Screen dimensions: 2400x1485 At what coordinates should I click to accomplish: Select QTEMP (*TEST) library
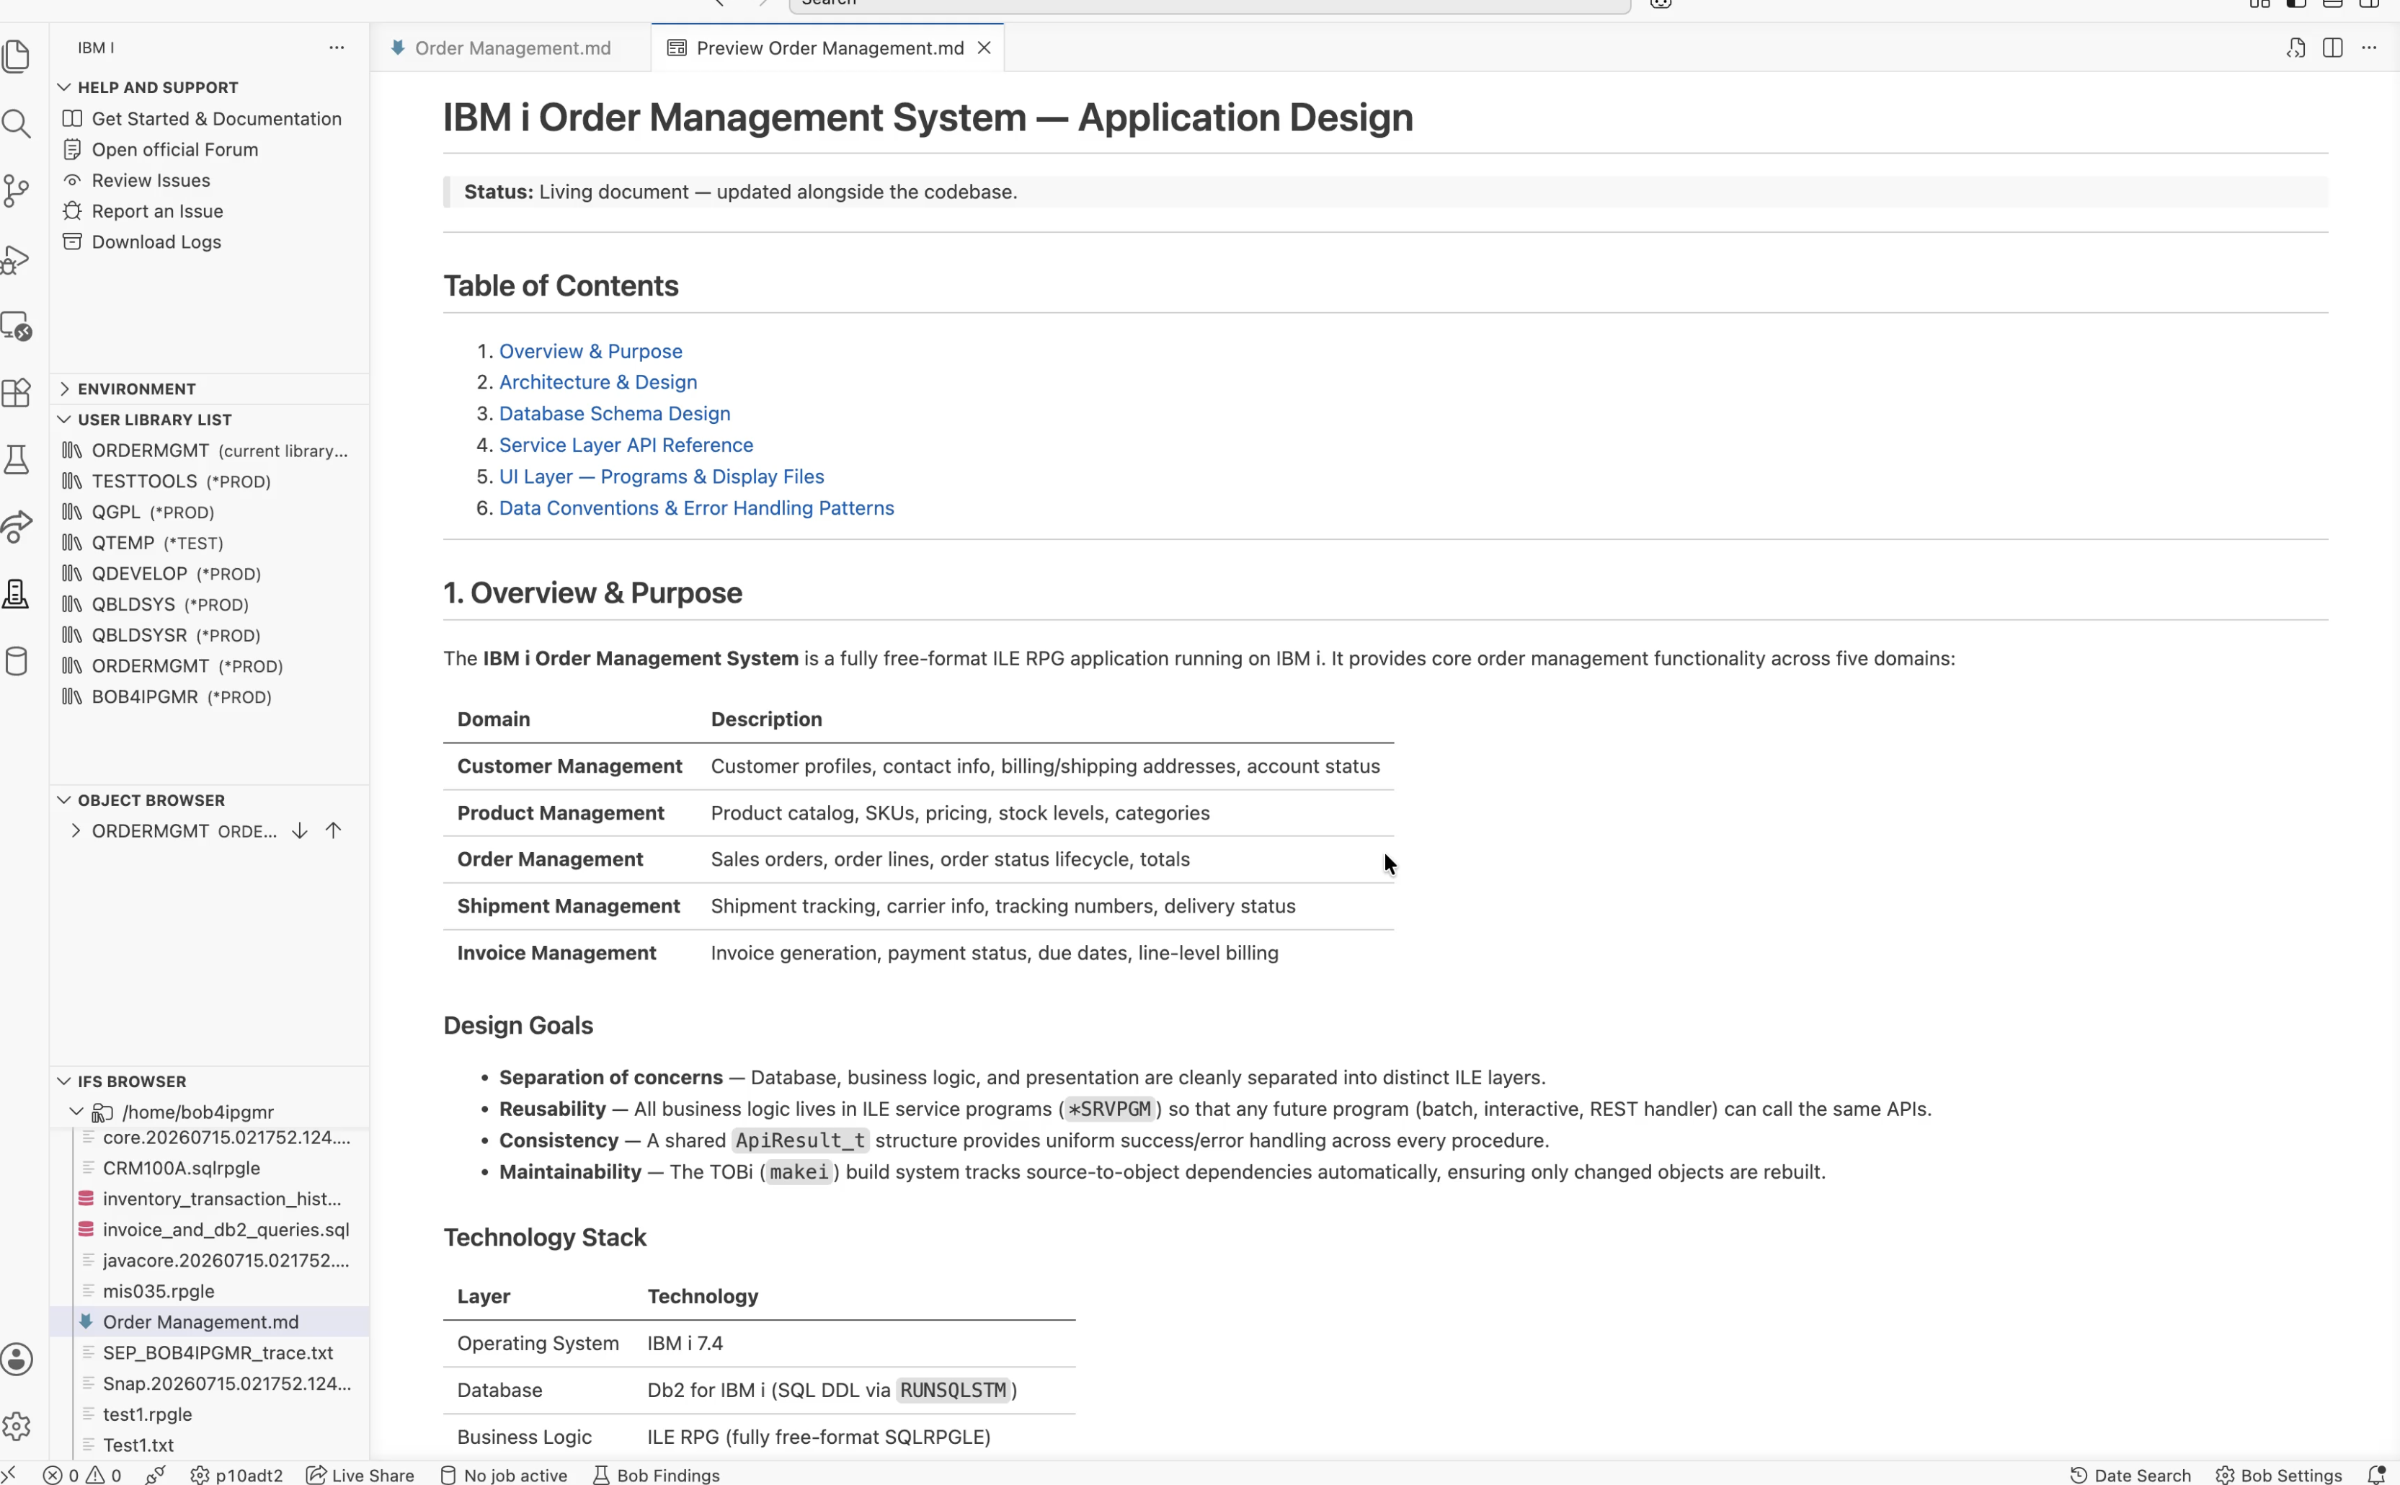tap(209, 543)
